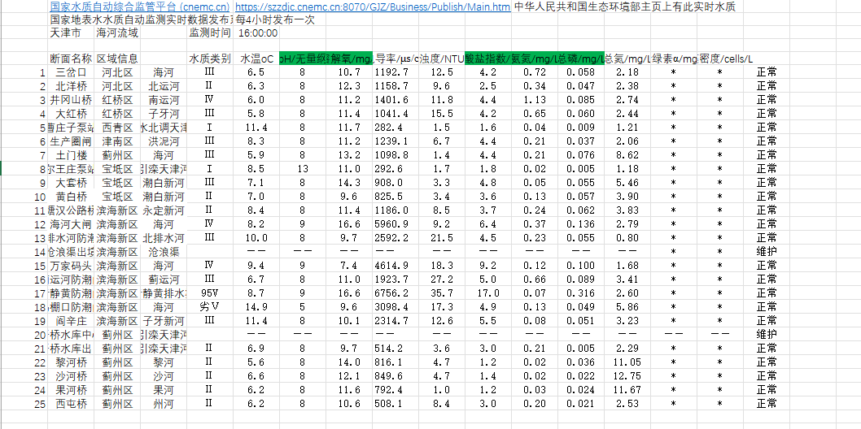Viewport: 861px width, 429px height.
Task: Select the 三岔口 station name cell
Action: tap(71, 72)
